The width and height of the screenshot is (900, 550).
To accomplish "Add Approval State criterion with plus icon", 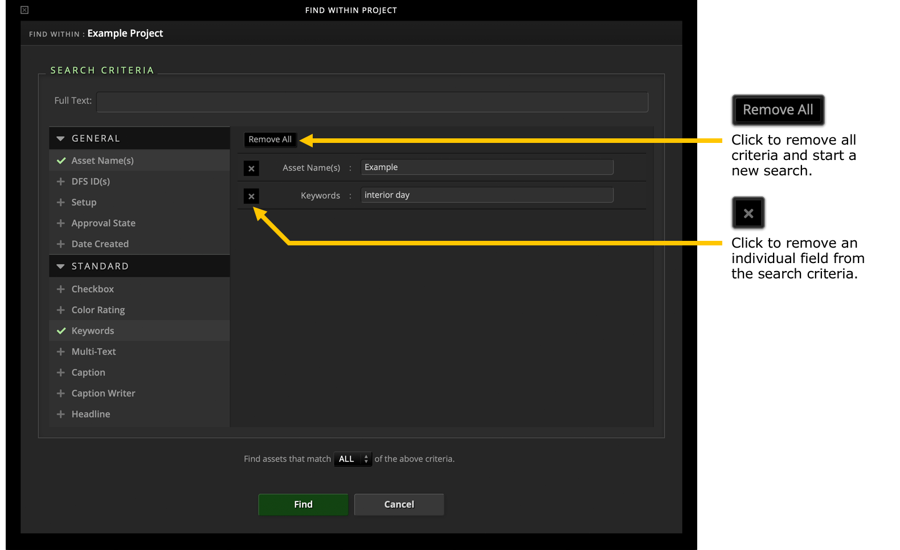I will click(61, 223).
